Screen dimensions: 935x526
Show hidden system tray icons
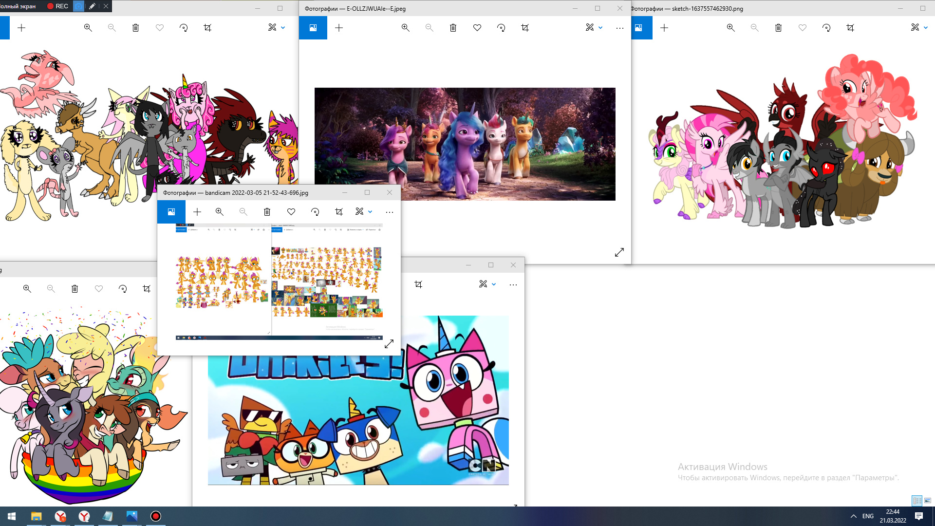coord(853,516)
